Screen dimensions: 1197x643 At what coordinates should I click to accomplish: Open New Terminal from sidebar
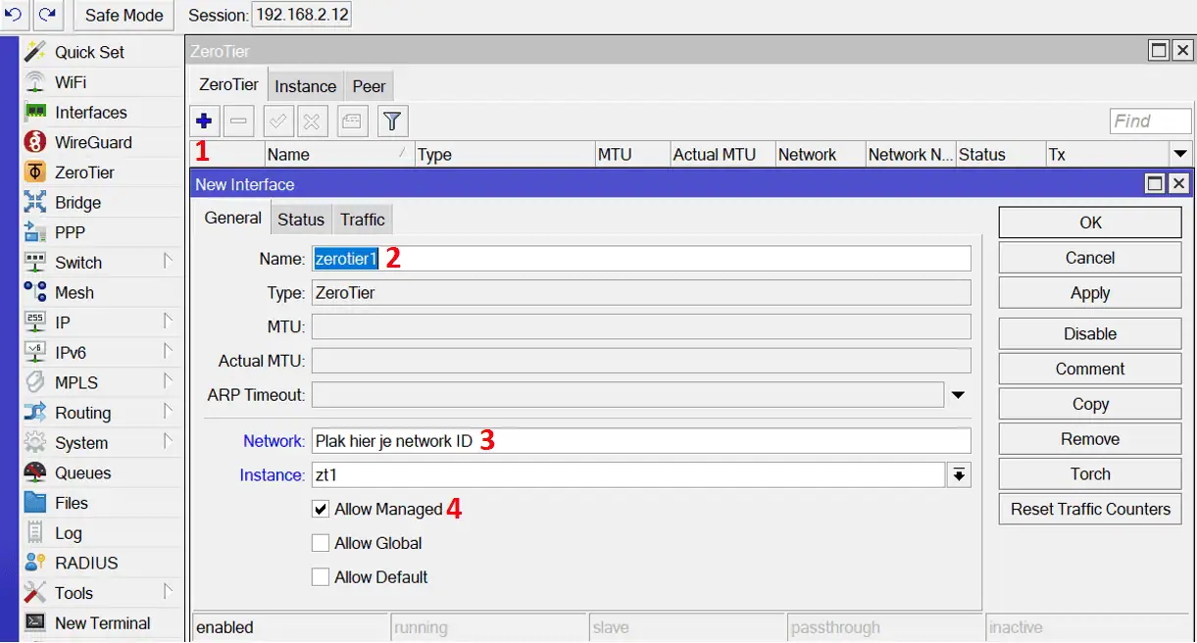(102, 623)
